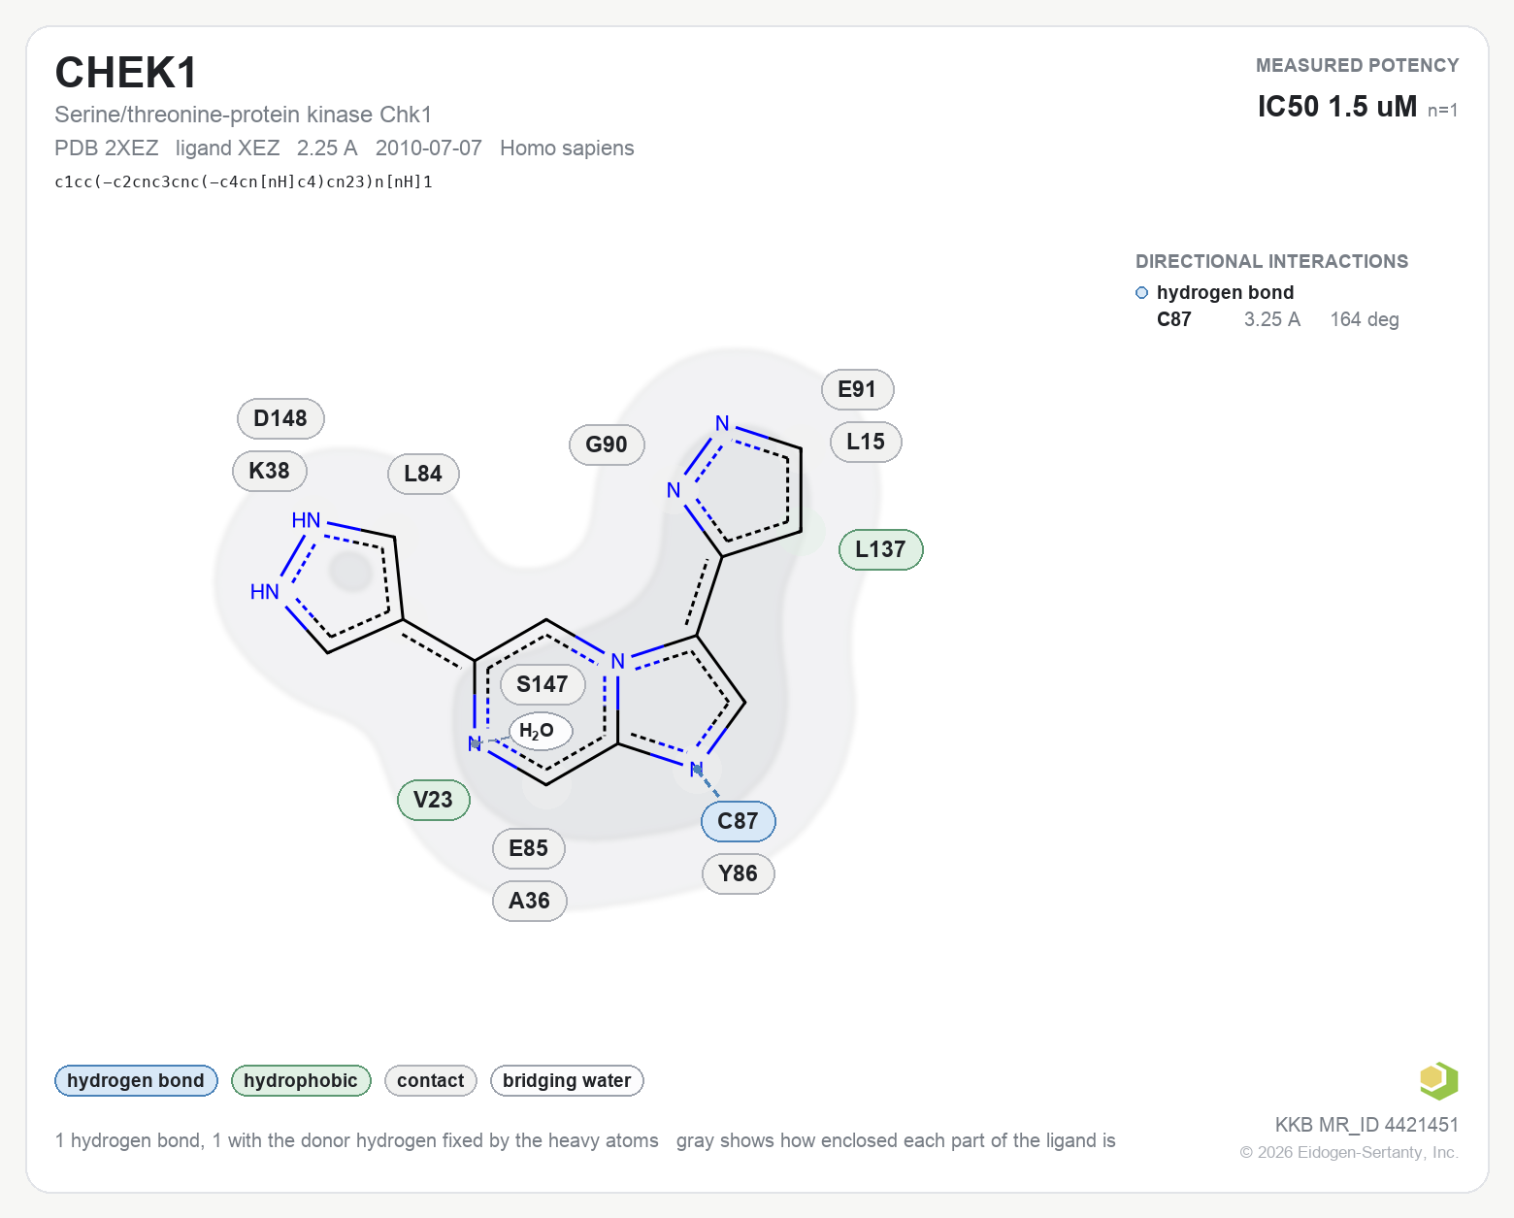Select the SMILES string line
Screen dimensions: 1514x1218
[x=244, y=181]
